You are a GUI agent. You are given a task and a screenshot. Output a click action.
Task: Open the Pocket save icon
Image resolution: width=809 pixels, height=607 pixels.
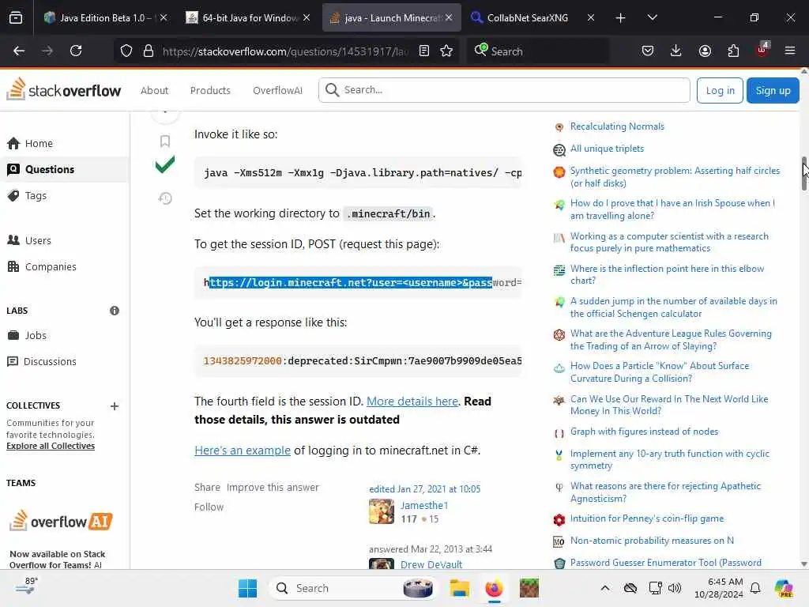tap(648, 51)
